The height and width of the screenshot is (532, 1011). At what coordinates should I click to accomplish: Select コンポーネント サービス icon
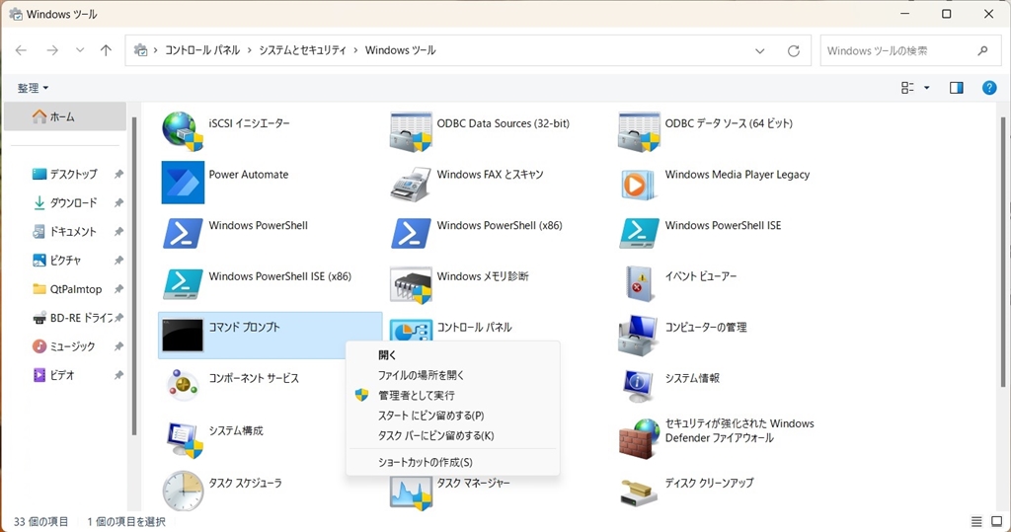[183, 385]
